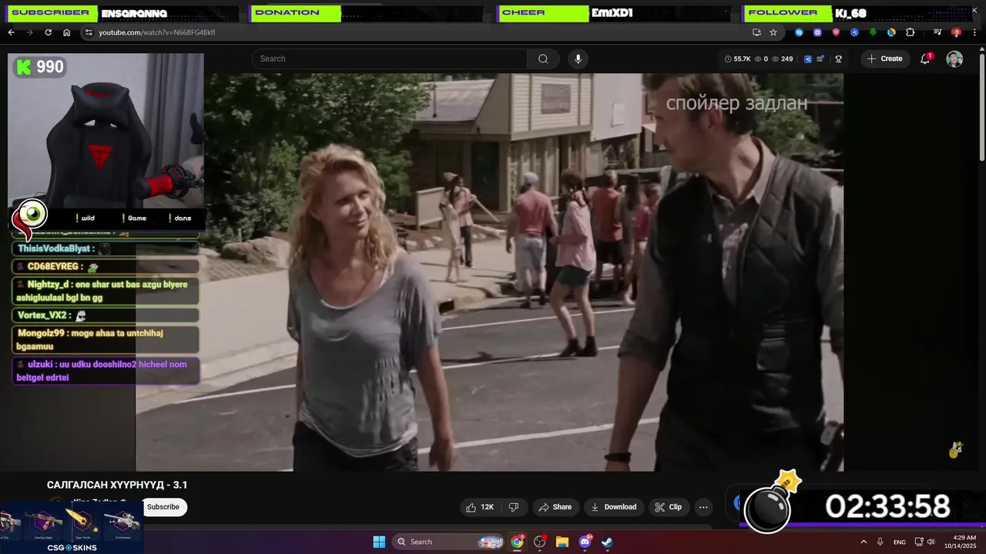Click chat message from Mongolz99
Image resolution: width=986 pixels, height=554 pixels.
pos(106,340)
